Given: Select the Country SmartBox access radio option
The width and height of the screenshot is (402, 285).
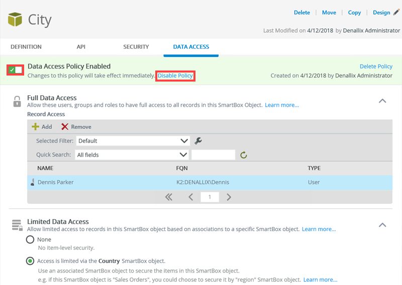Looking at the screenshot, I should pyautogui.click(x=30, y=261).
